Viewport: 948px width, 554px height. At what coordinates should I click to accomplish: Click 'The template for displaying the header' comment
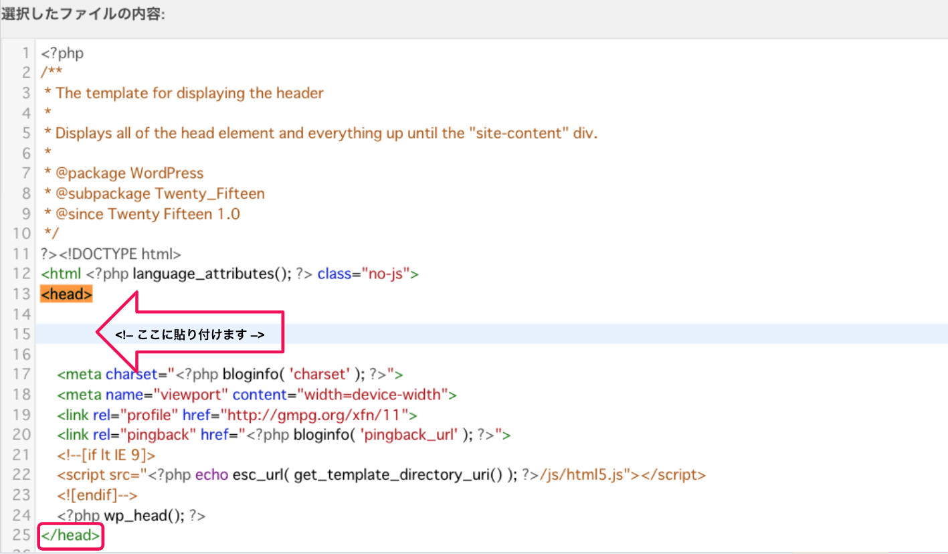coord(189,93)
